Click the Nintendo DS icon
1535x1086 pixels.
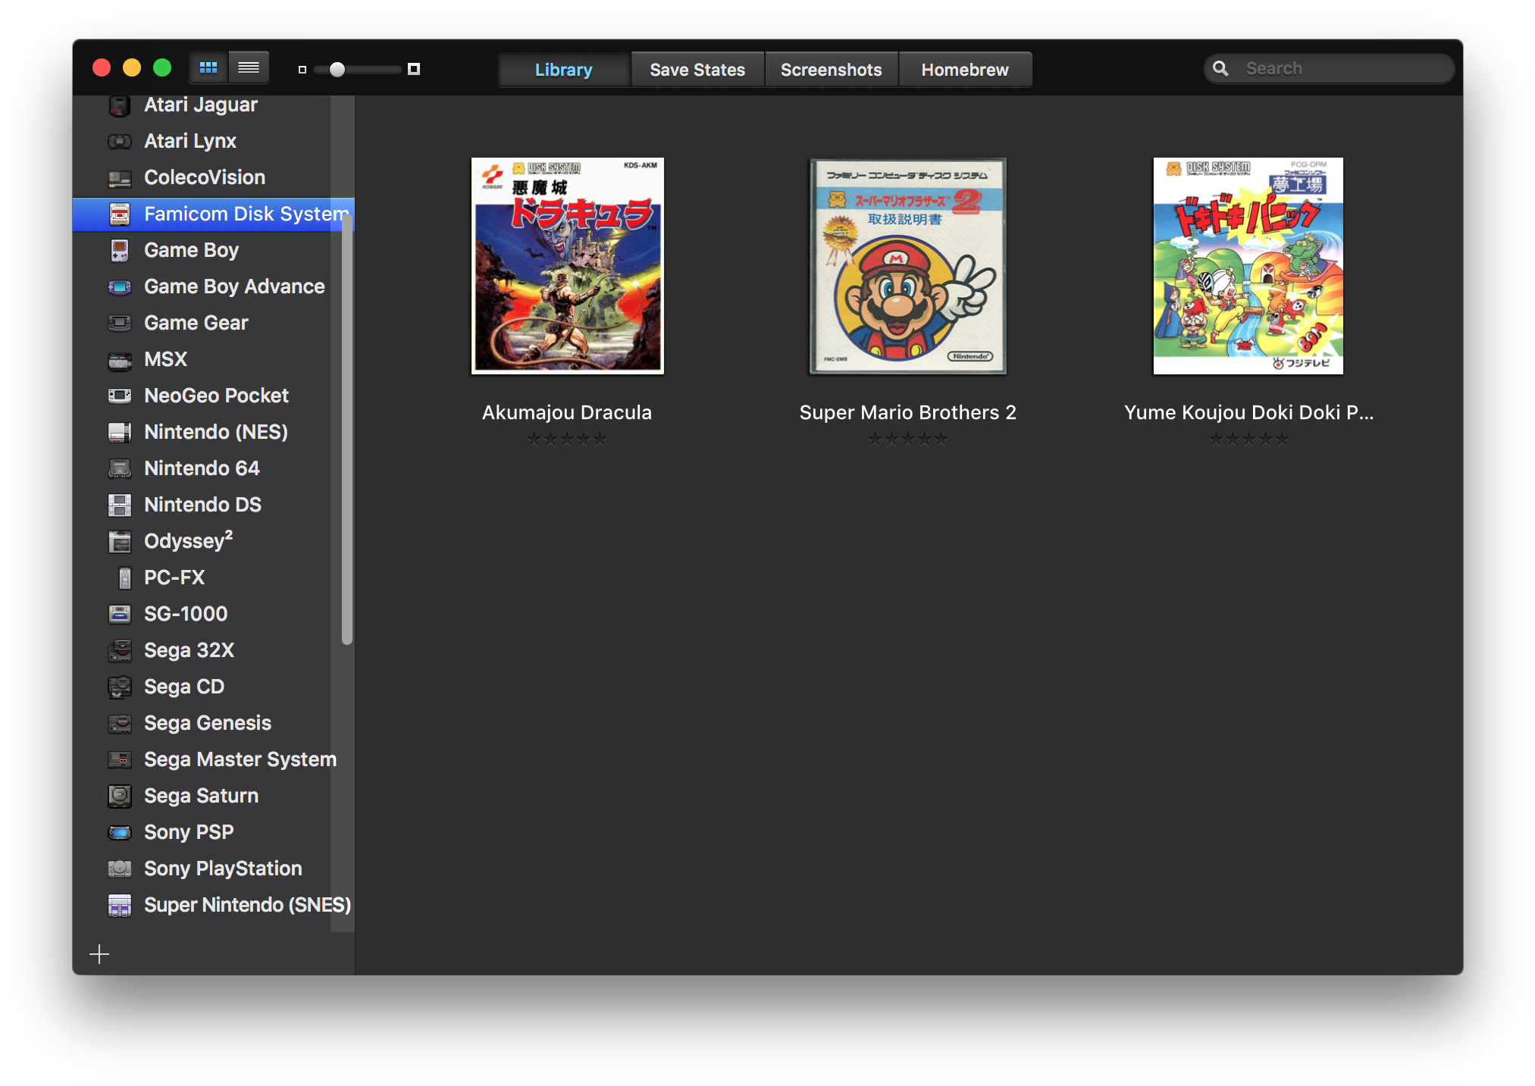click(120, 505)
